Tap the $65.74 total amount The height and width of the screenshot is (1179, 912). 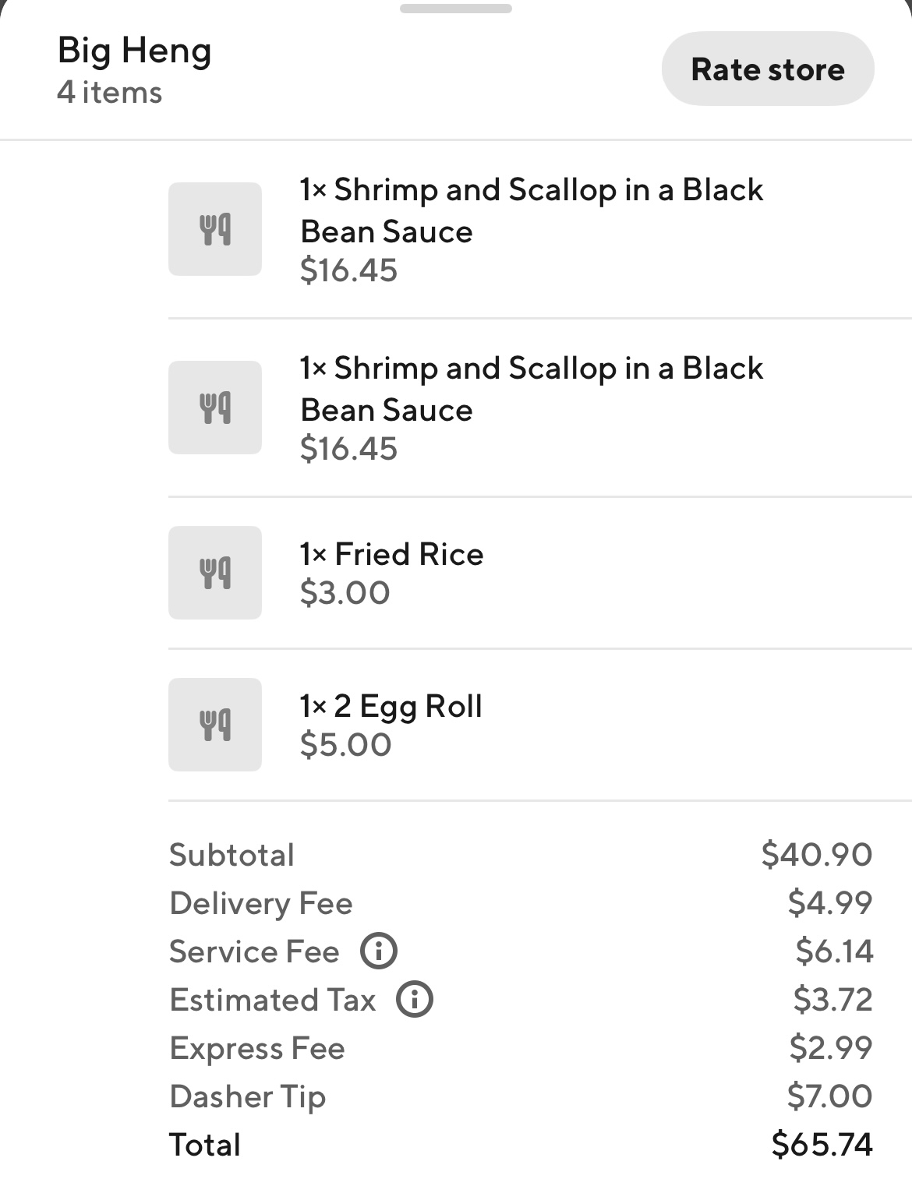(x=822, y=1144)
